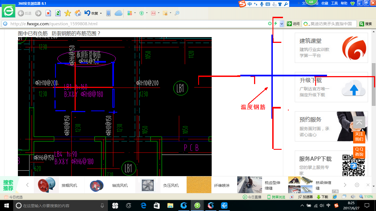Open the 建筑课堂 sidebar card
This screenshot has width=376, height=211.
tap(331, 48)
